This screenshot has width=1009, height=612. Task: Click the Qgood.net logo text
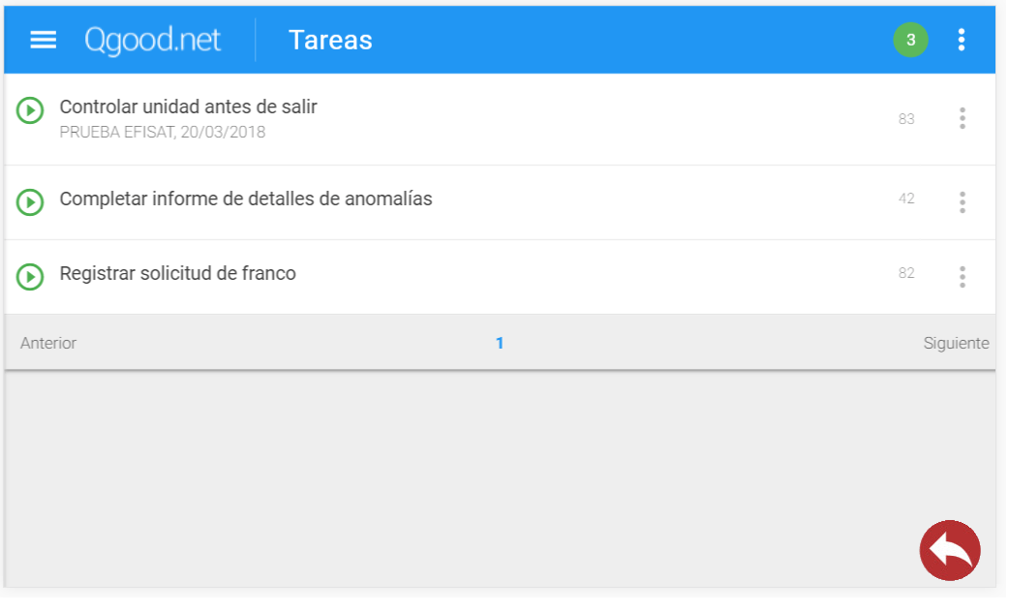[x=152, y=40]
